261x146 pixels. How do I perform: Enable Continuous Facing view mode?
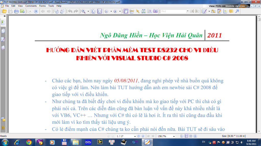[191, 136]
